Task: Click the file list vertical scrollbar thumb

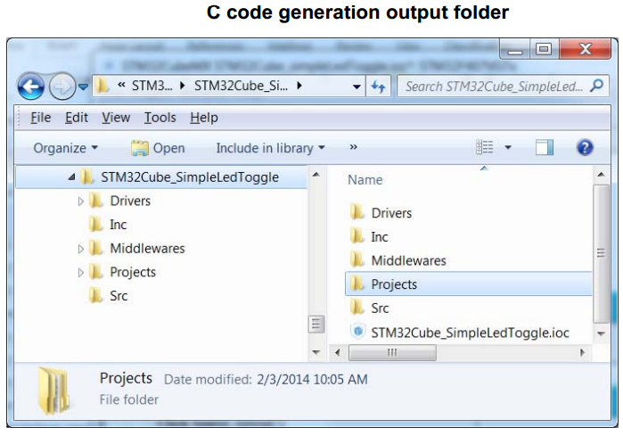Action: (x=601, y=253)
